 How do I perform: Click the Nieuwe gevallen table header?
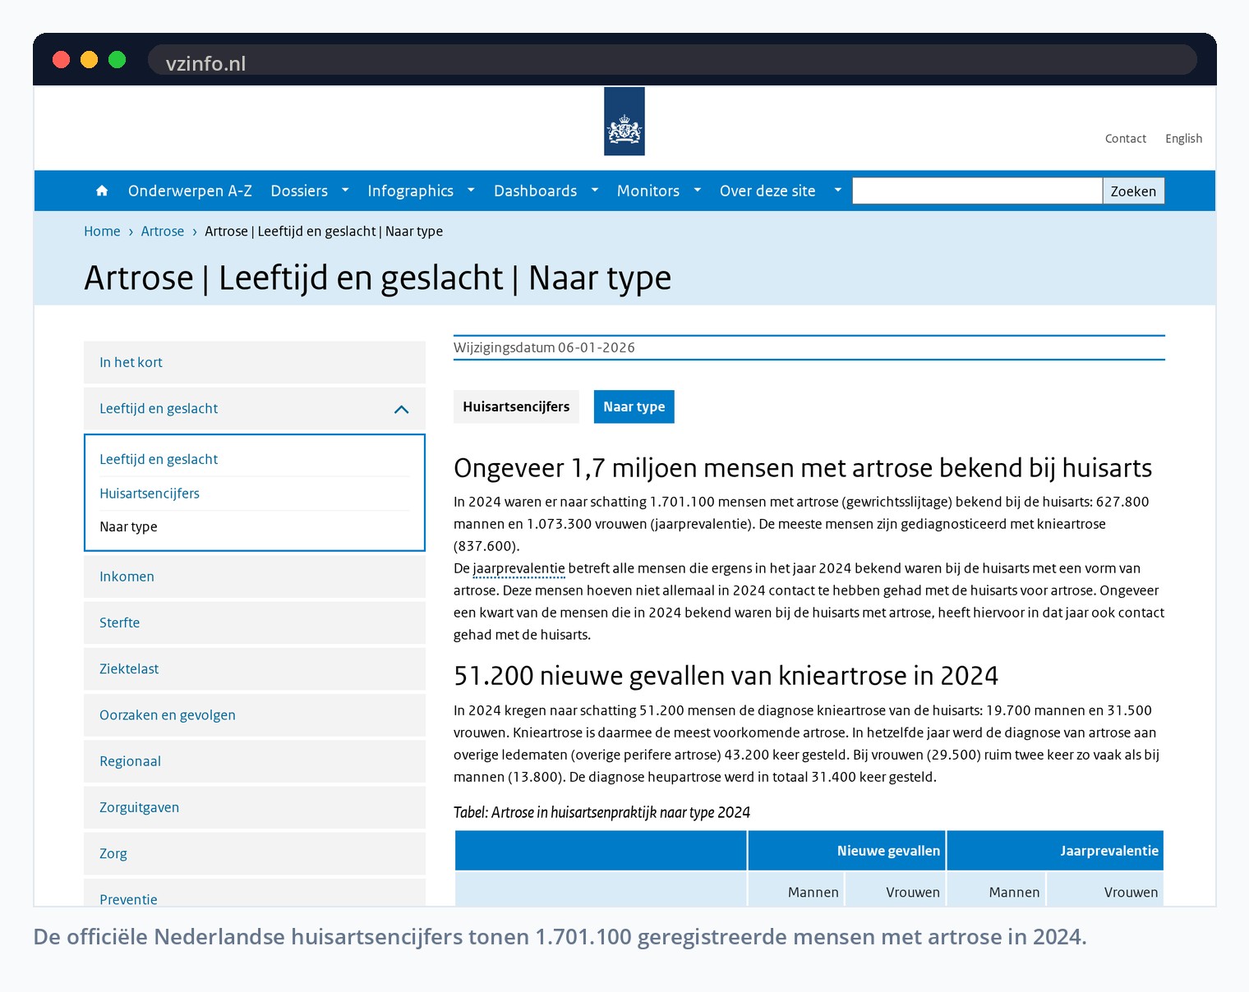847,851
